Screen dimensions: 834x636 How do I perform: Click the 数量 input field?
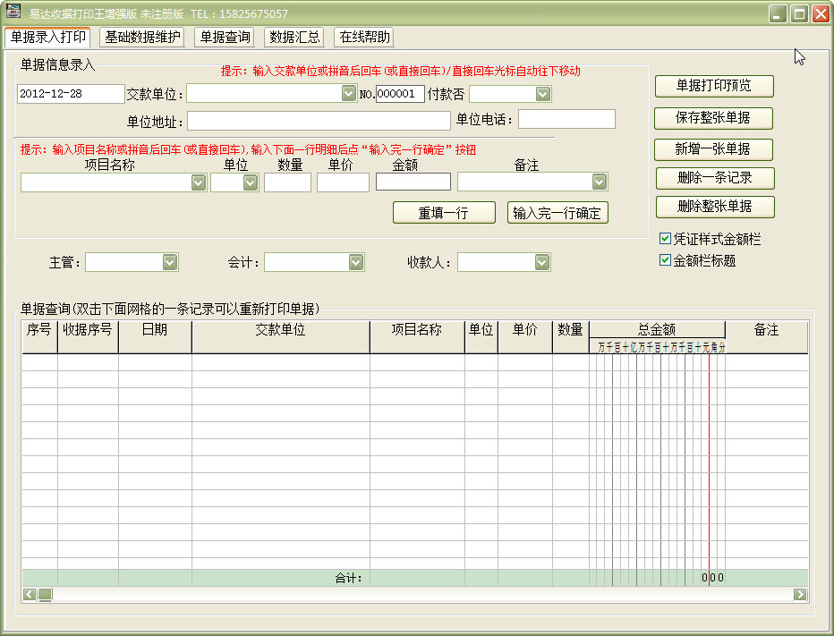tap(287, 182)
